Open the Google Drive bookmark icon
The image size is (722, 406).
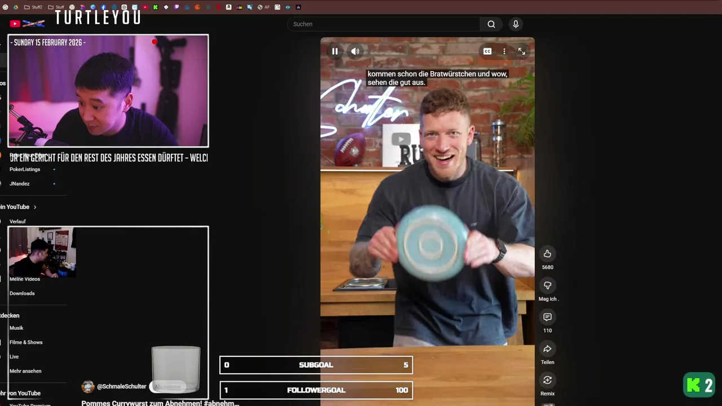pos(16,7)
